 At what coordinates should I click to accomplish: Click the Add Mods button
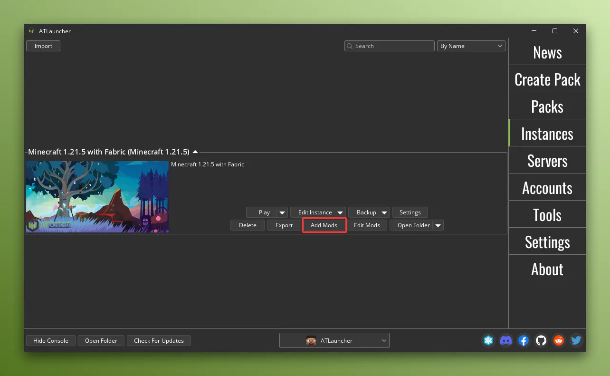324,225
